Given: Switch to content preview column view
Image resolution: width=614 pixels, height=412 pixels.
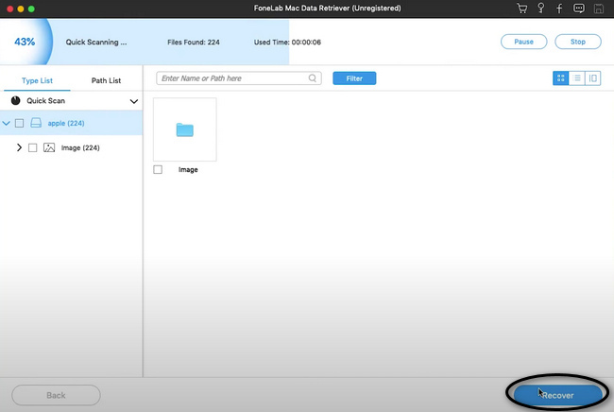Looking at the screenshot, I should tap(593, 78).
